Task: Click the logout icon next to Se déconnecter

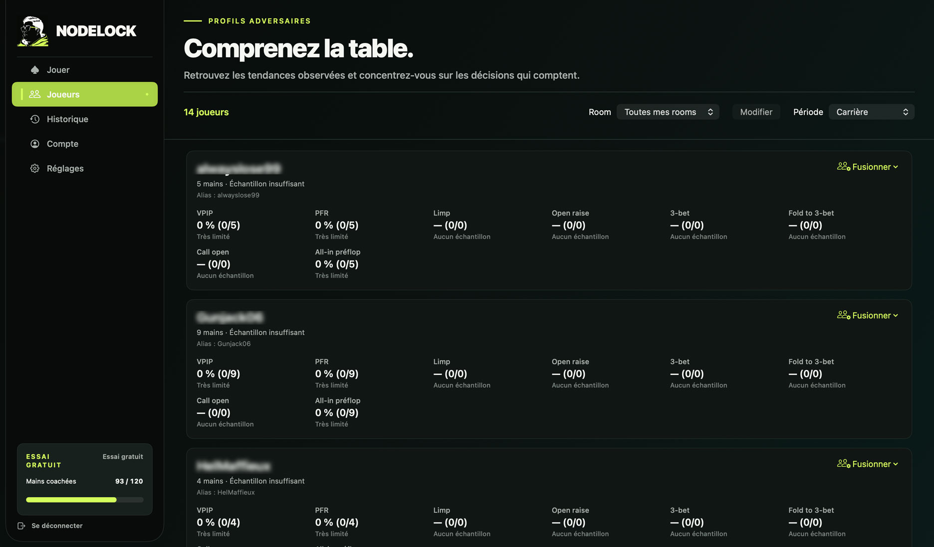Action: pyautogui.click(x=21, y=526)
